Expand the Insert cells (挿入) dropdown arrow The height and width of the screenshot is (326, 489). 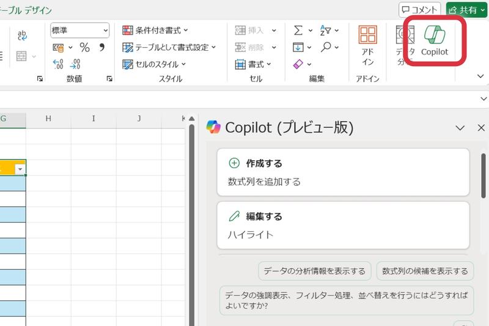(274, 30)
